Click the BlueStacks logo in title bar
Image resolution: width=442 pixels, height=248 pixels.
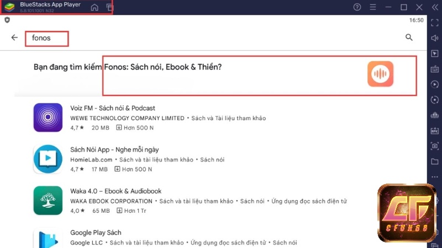9,7
